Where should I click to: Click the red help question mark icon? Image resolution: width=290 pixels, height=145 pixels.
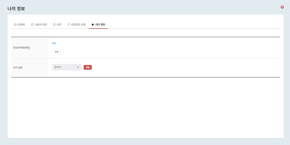(x=282, y=7)
